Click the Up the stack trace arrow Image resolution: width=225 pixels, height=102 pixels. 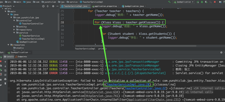(x=5, y=62)
